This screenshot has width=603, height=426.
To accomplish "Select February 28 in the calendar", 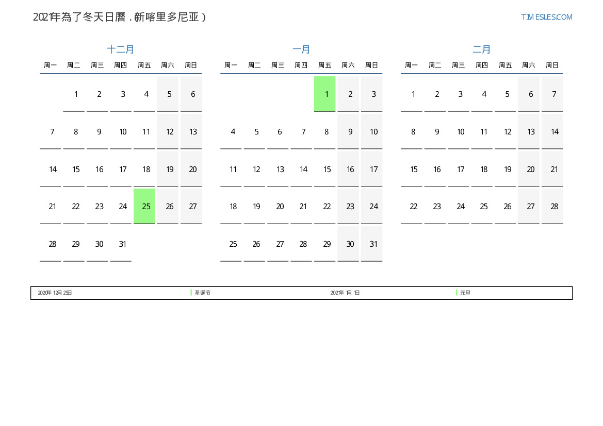I will point(554,207).
